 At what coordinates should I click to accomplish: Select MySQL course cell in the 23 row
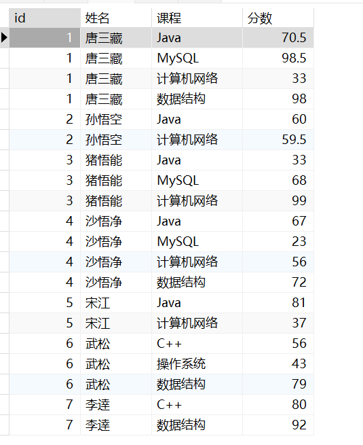tap(197, 241)
